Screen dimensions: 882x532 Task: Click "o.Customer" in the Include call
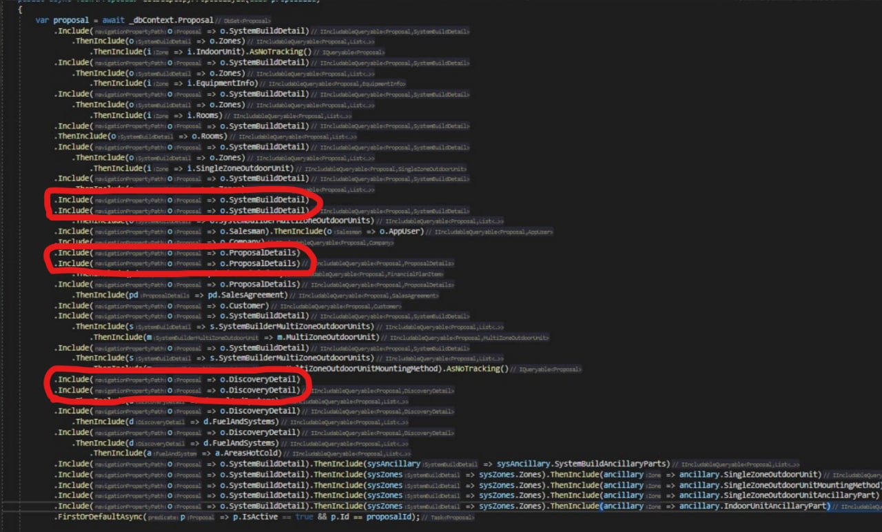click(243, 305)
